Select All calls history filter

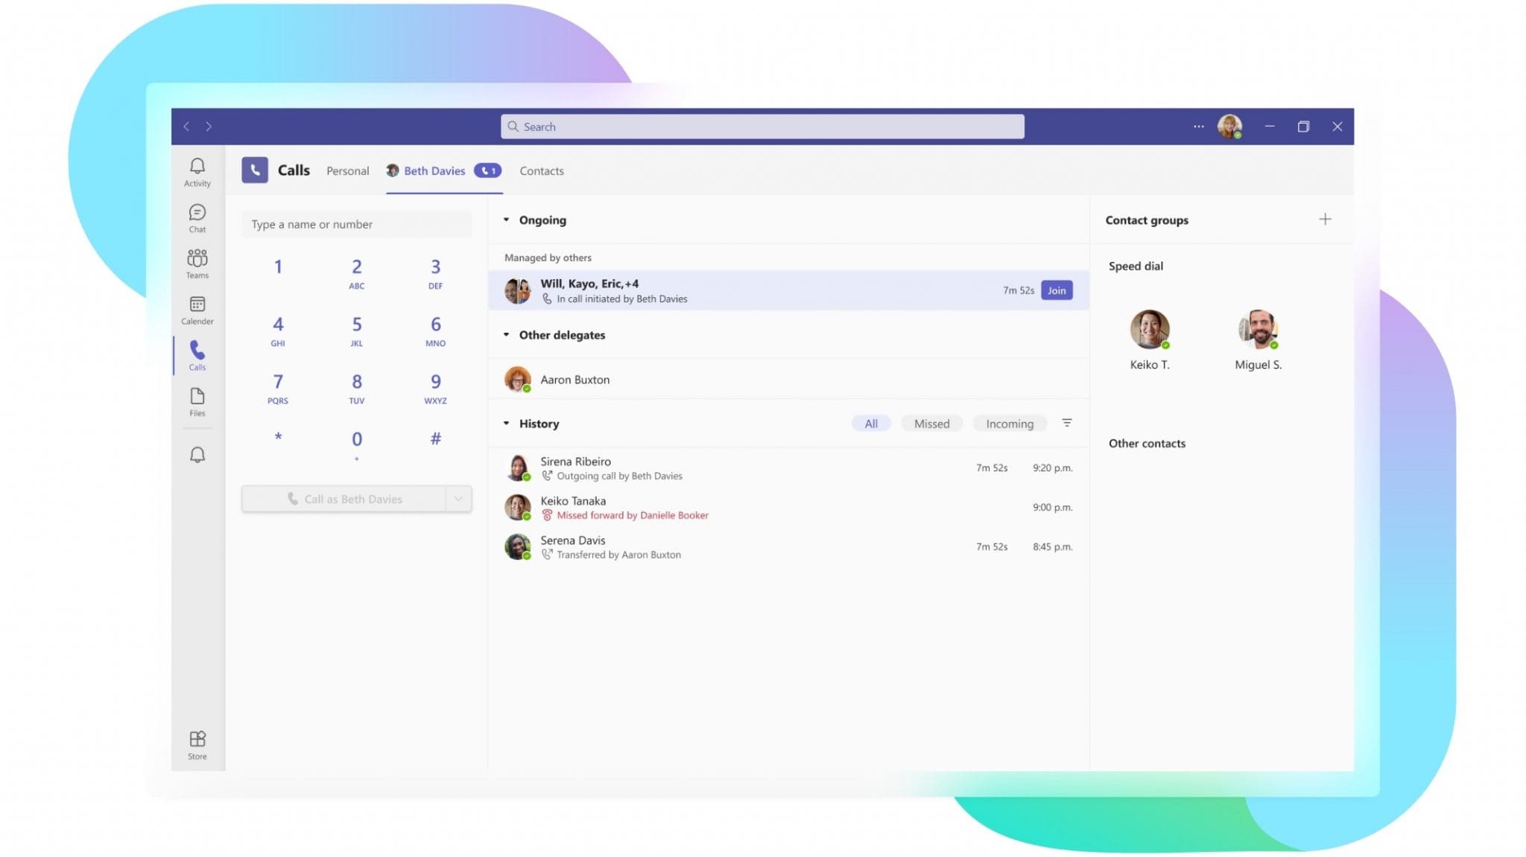(871, 423)
